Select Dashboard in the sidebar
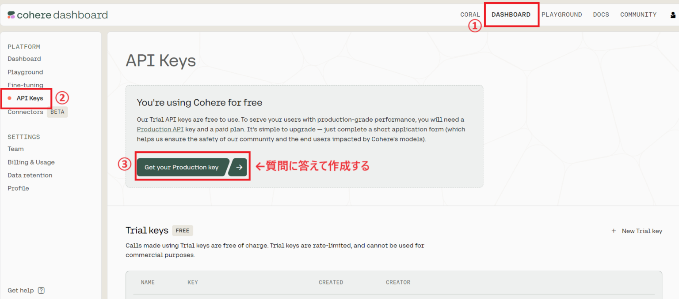The image size is (679, 299). coord(24,59)
